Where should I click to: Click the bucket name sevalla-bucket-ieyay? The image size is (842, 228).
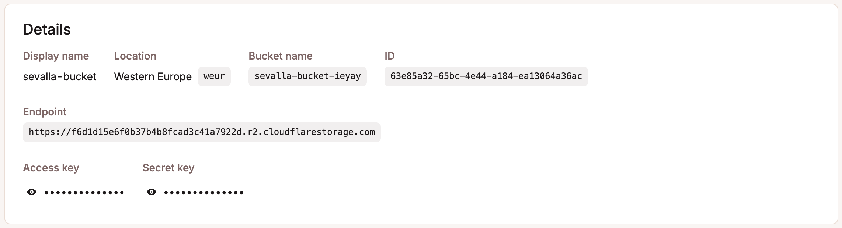[307, 76]
